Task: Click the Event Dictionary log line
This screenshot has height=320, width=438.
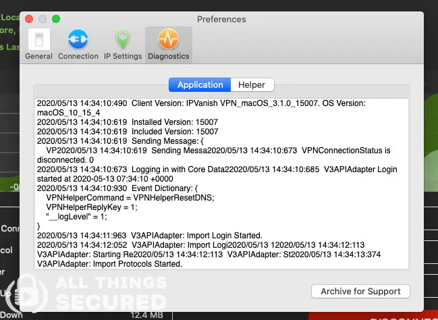Action: (117, 188)
